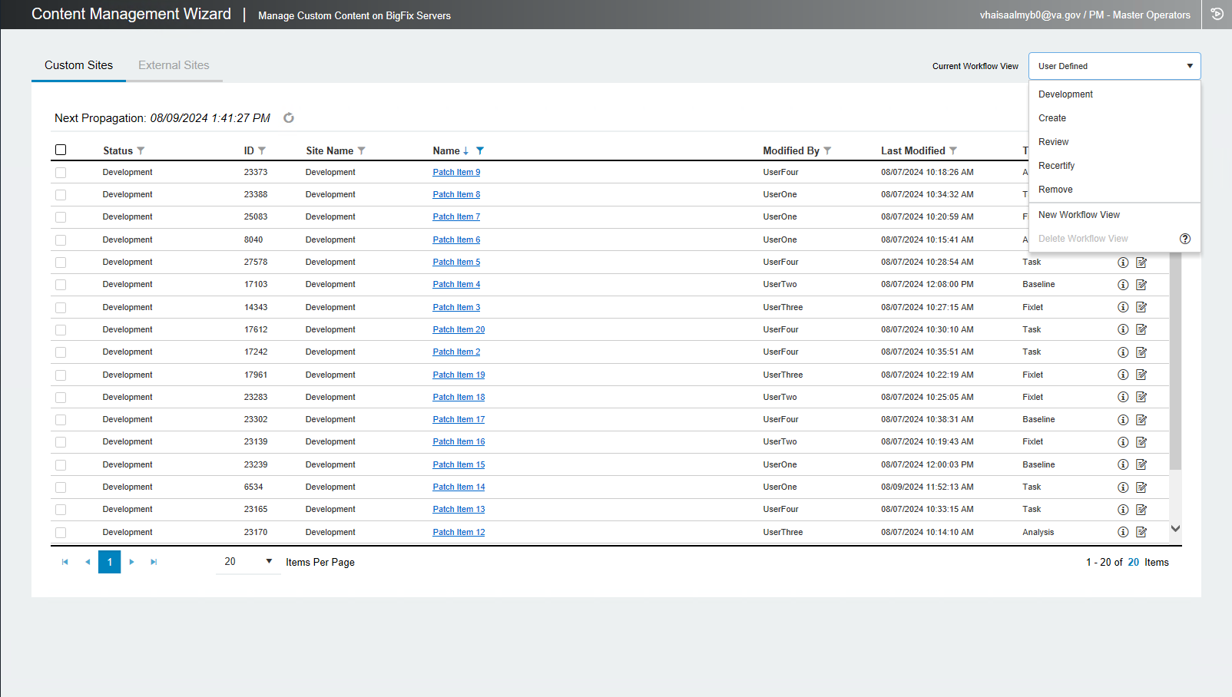Select Remove workflow view

[x=1114, y=190]
